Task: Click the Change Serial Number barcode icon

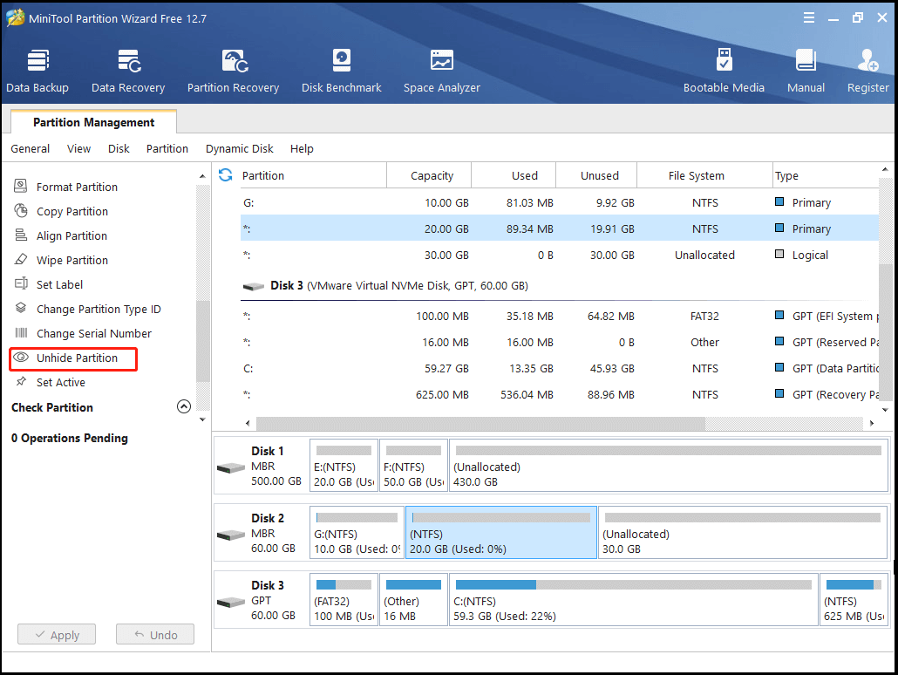Action: (x=21, y=332)
